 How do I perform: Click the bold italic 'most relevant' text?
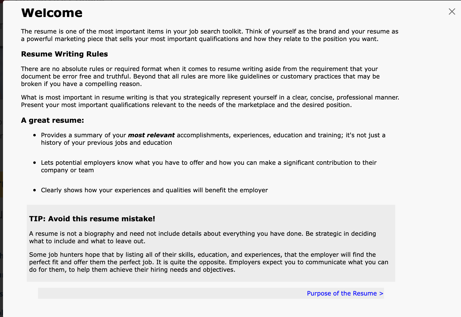point(151,135)
